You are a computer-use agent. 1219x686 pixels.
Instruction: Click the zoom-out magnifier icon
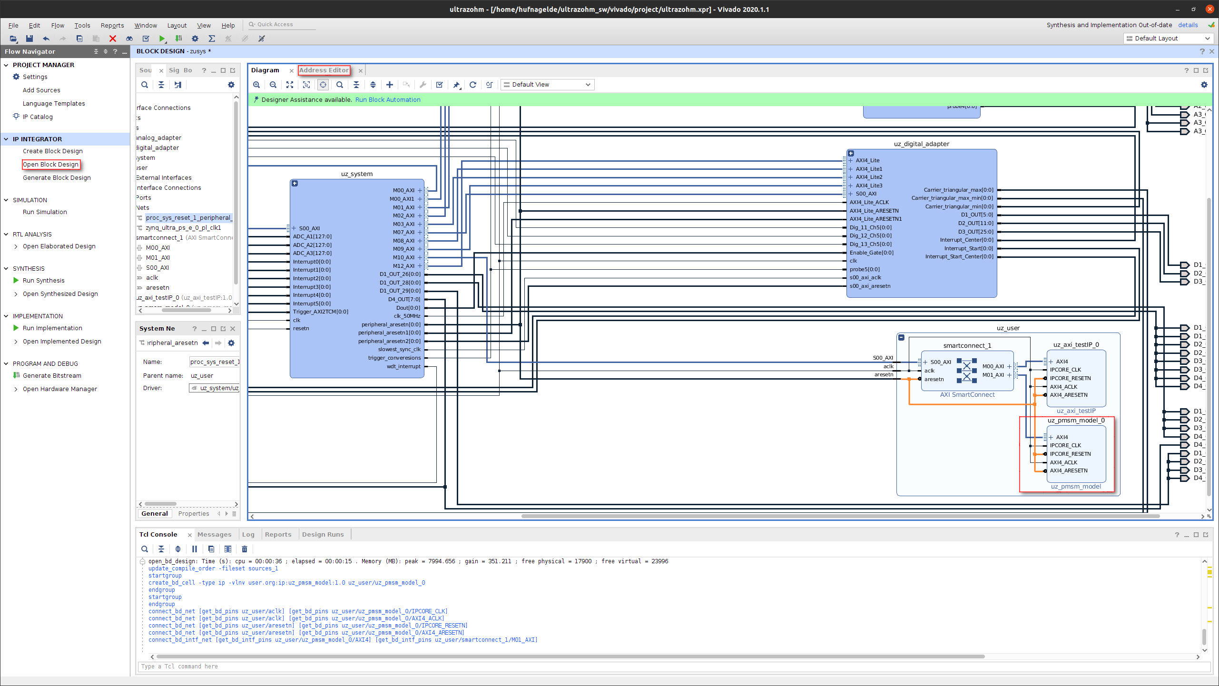pyautogui.click(x=273, y=85)
